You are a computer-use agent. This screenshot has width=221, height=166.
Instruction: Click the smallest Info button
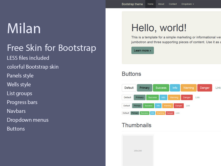pos(152,113)
